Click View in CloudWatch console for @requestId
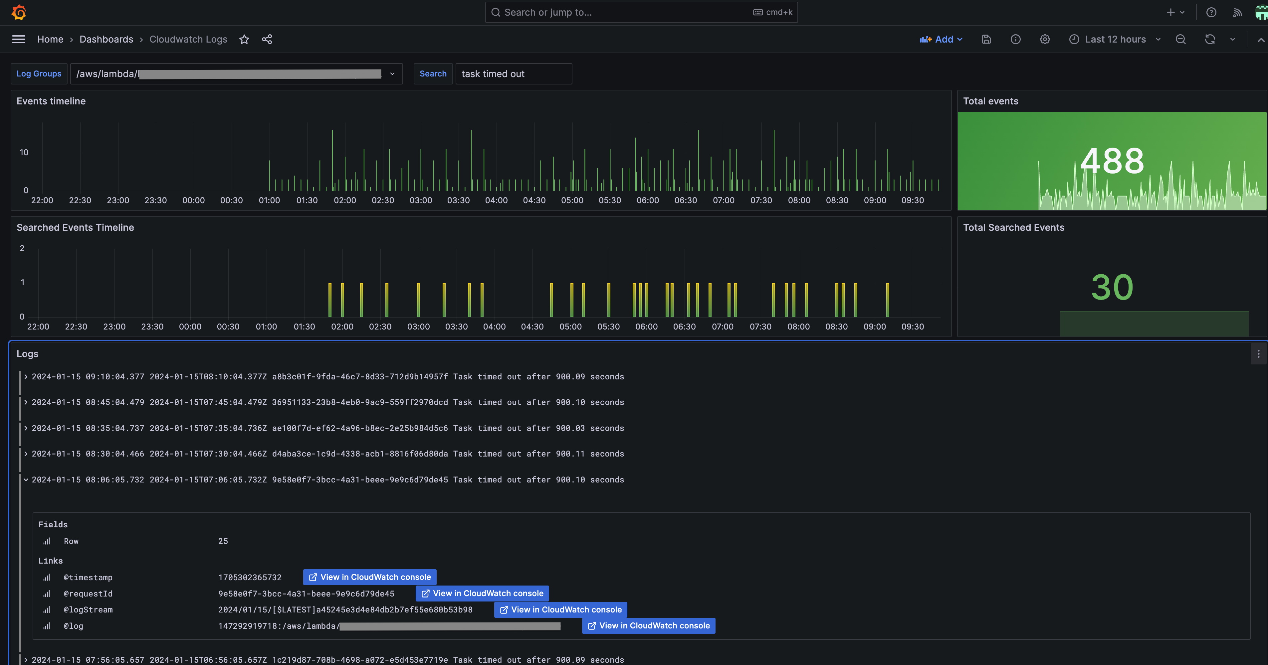Screen dimensions: 1268x665 [x=482, y=593]
